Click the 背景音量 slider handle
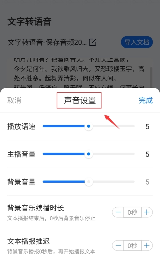 pyautogui.click(x=88, y=182)
